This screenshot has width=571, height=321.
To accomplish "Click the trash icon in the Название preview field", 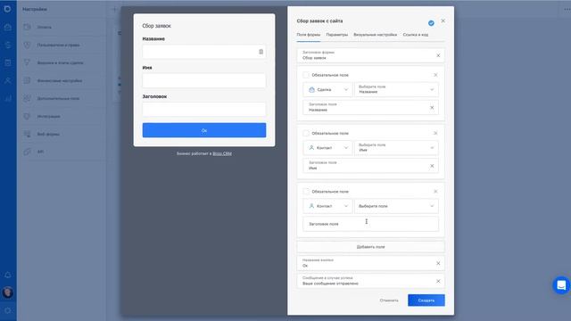I will pyautogui.click(x=261, y=52).
